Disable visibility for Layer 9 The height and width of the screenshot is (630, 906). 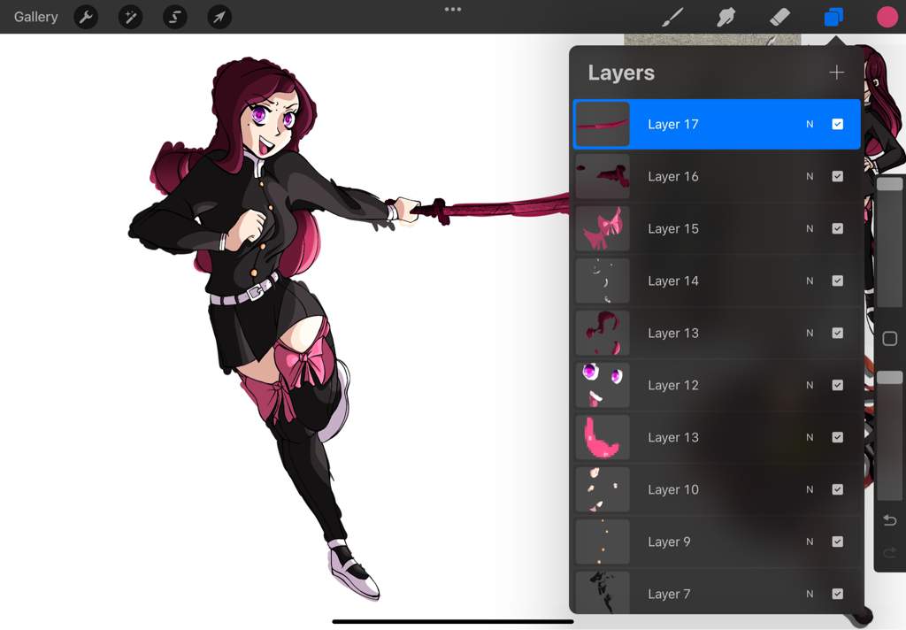tap(837, 542)
